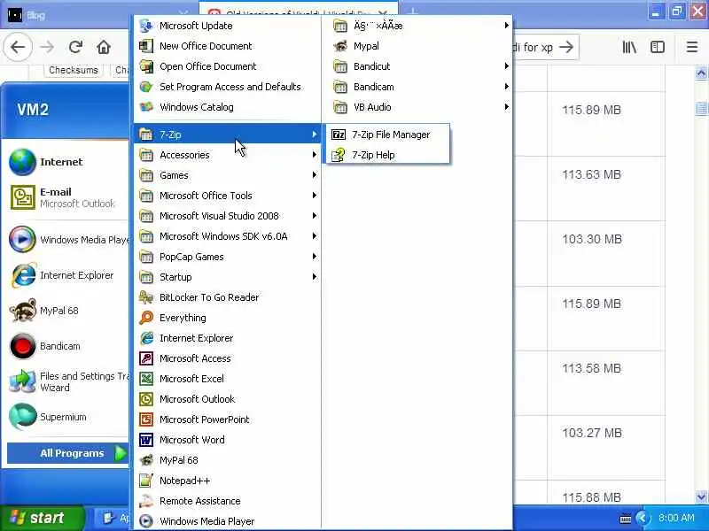Viewport: 709px width, 531px height.
Task: Show hidden system tray icons
Action: (x=643, y=518)
